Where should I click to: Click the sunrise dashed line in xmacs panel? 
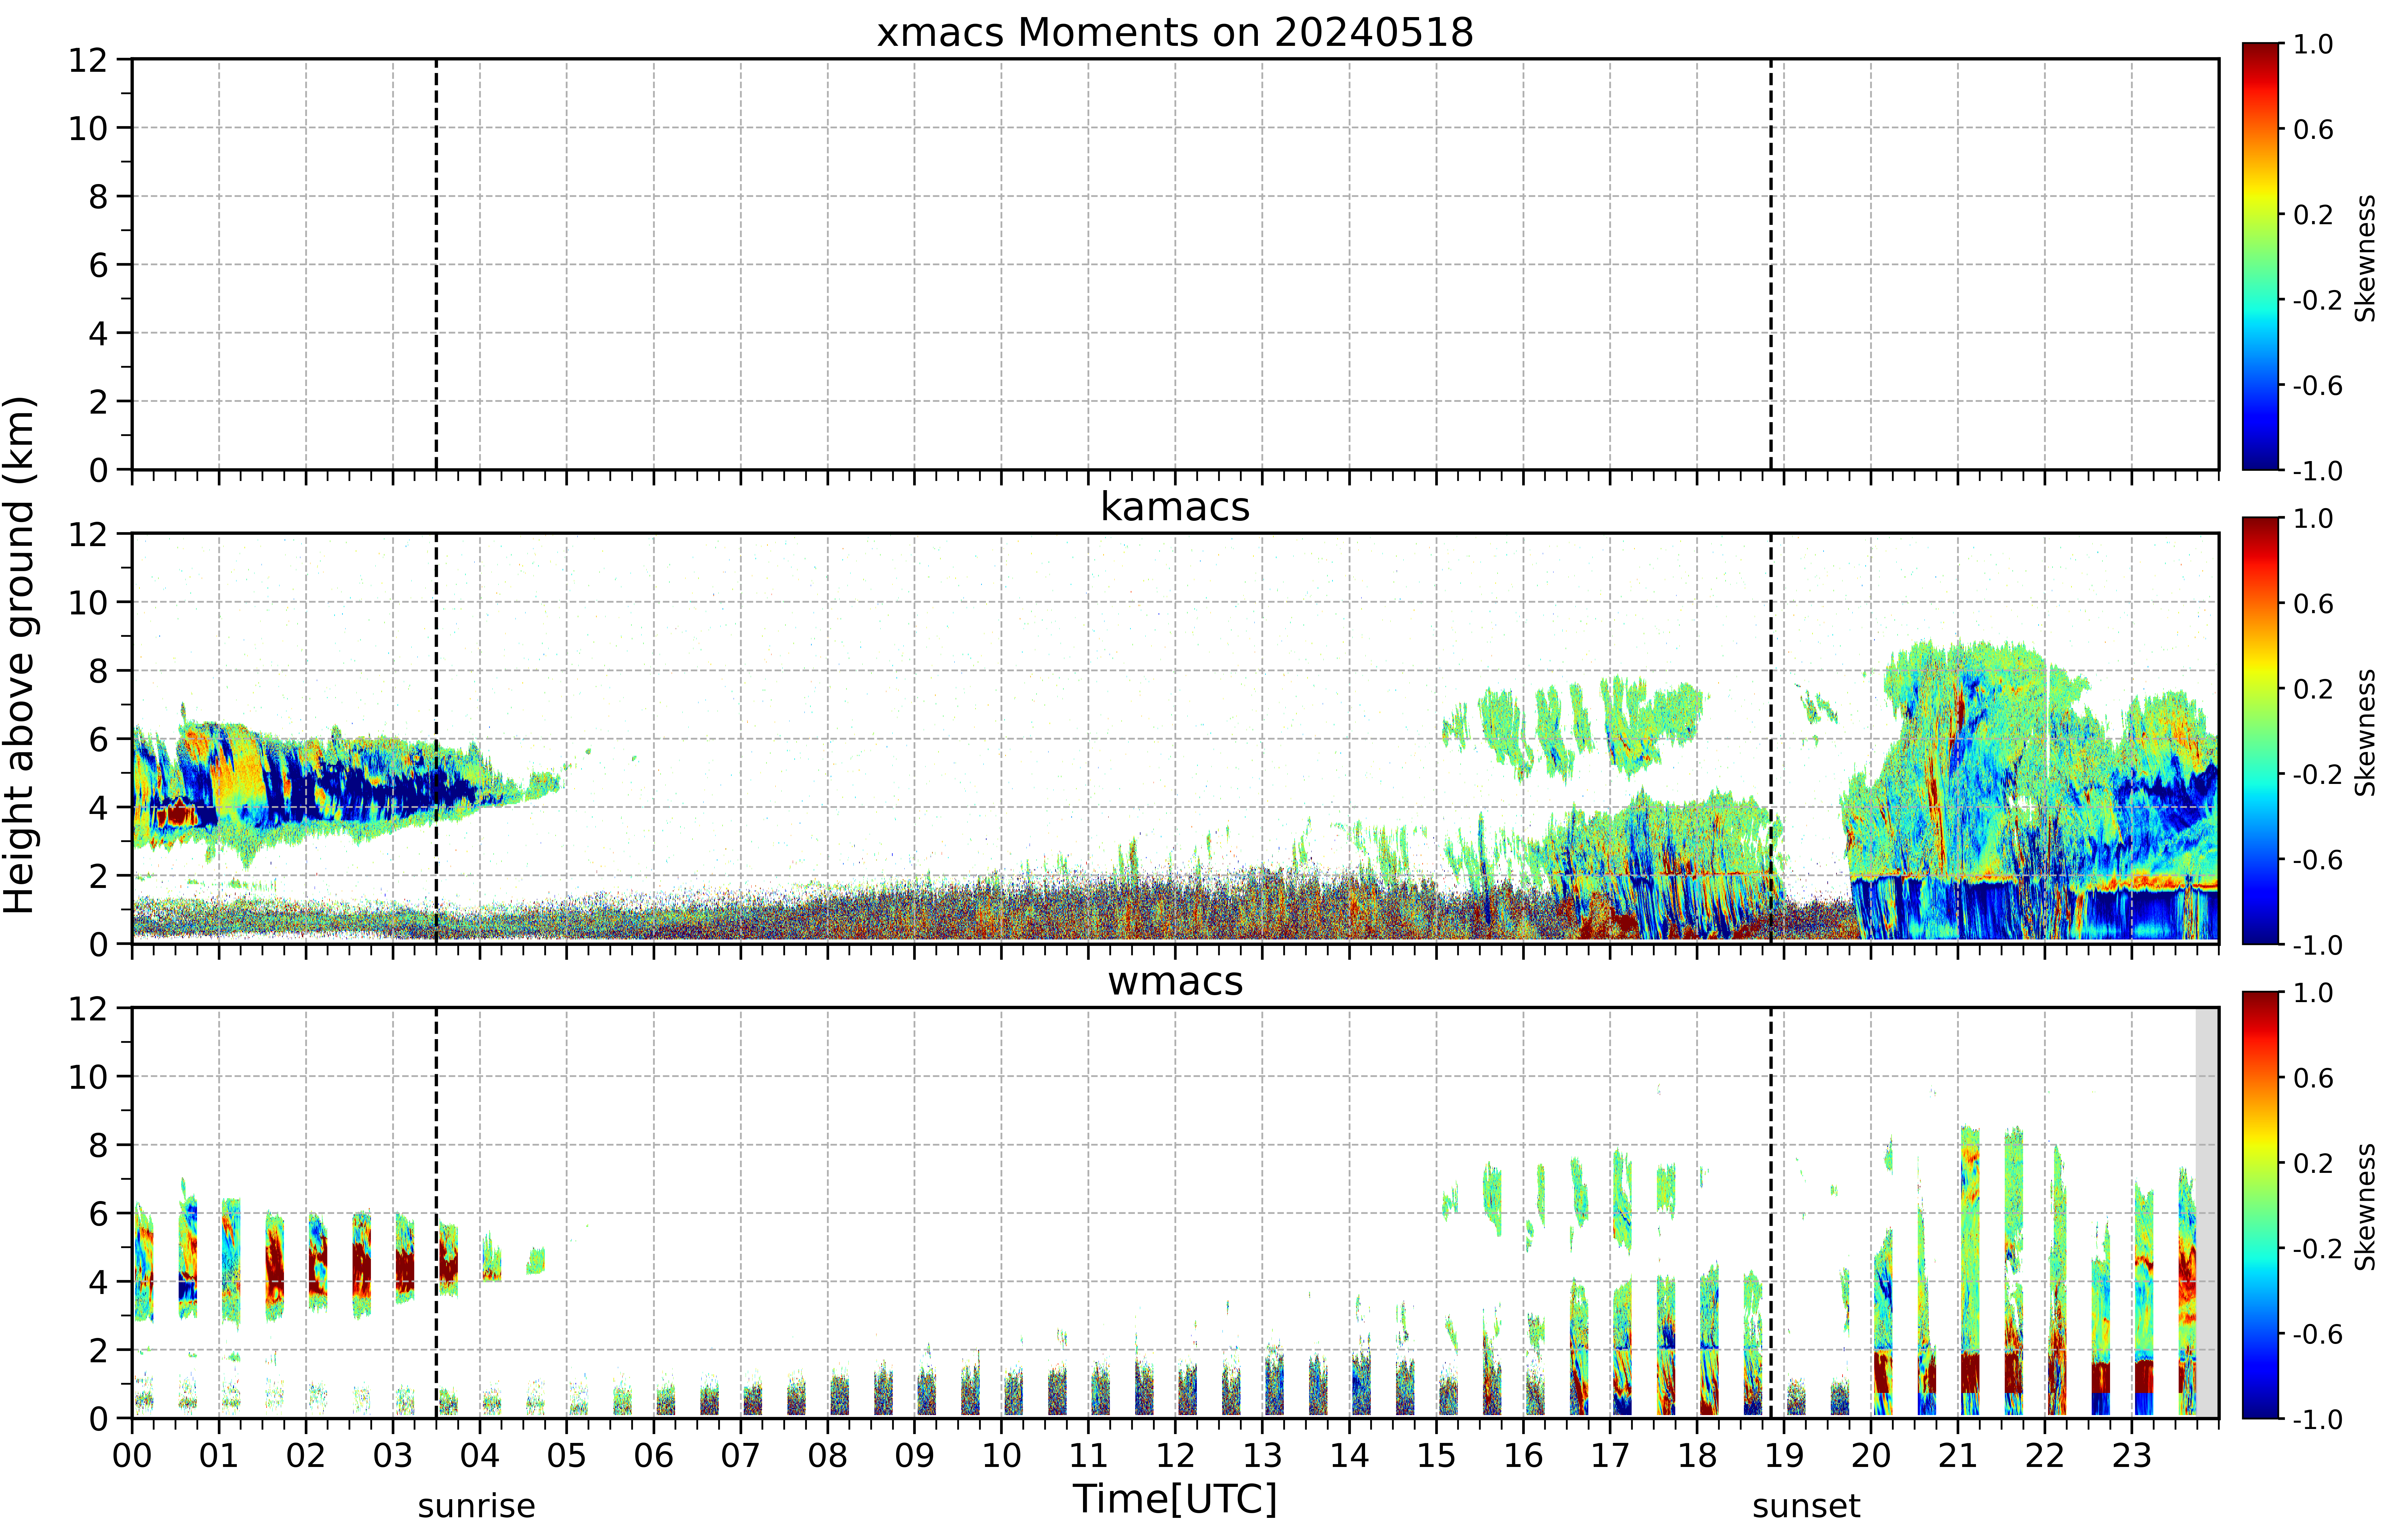pos(436,264)
